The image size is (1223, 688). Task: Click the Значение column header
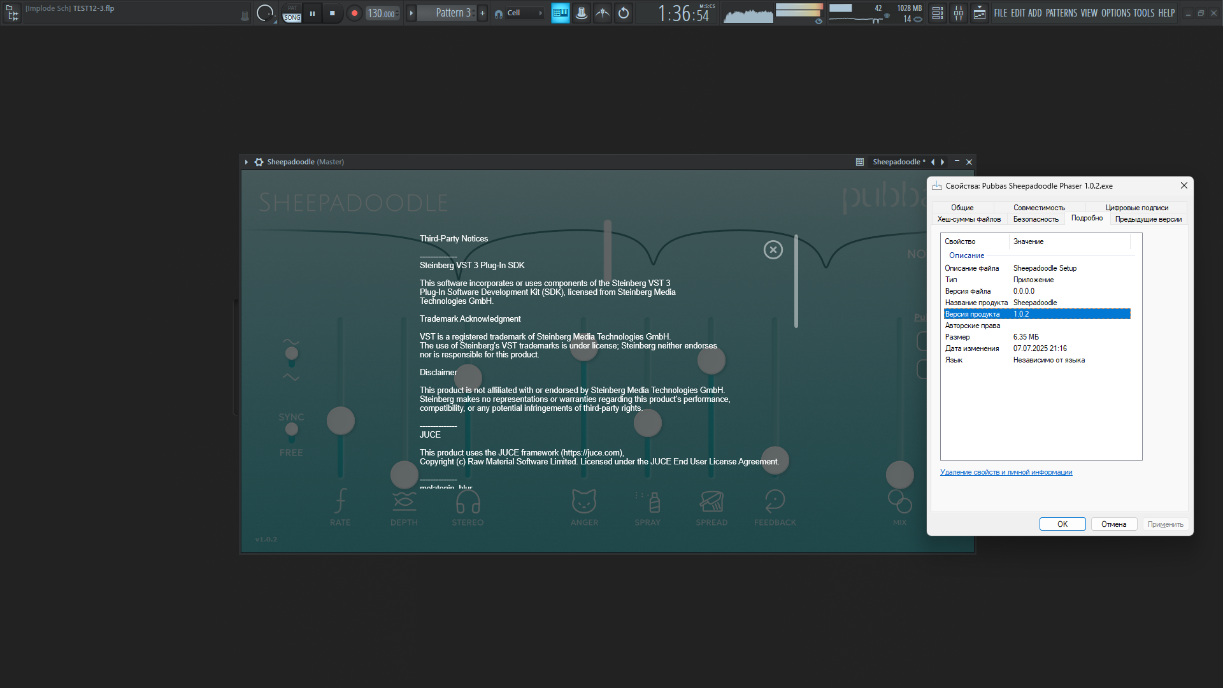pos(1070,241)
